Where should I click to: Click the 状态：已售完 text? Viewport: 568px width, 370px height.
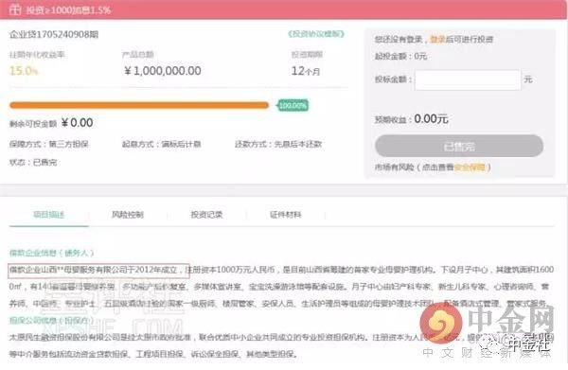pyautogui.click(x=33, y=162)
